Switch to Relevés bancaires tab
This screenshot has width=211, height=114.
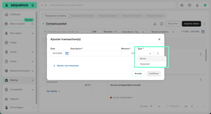155,16
